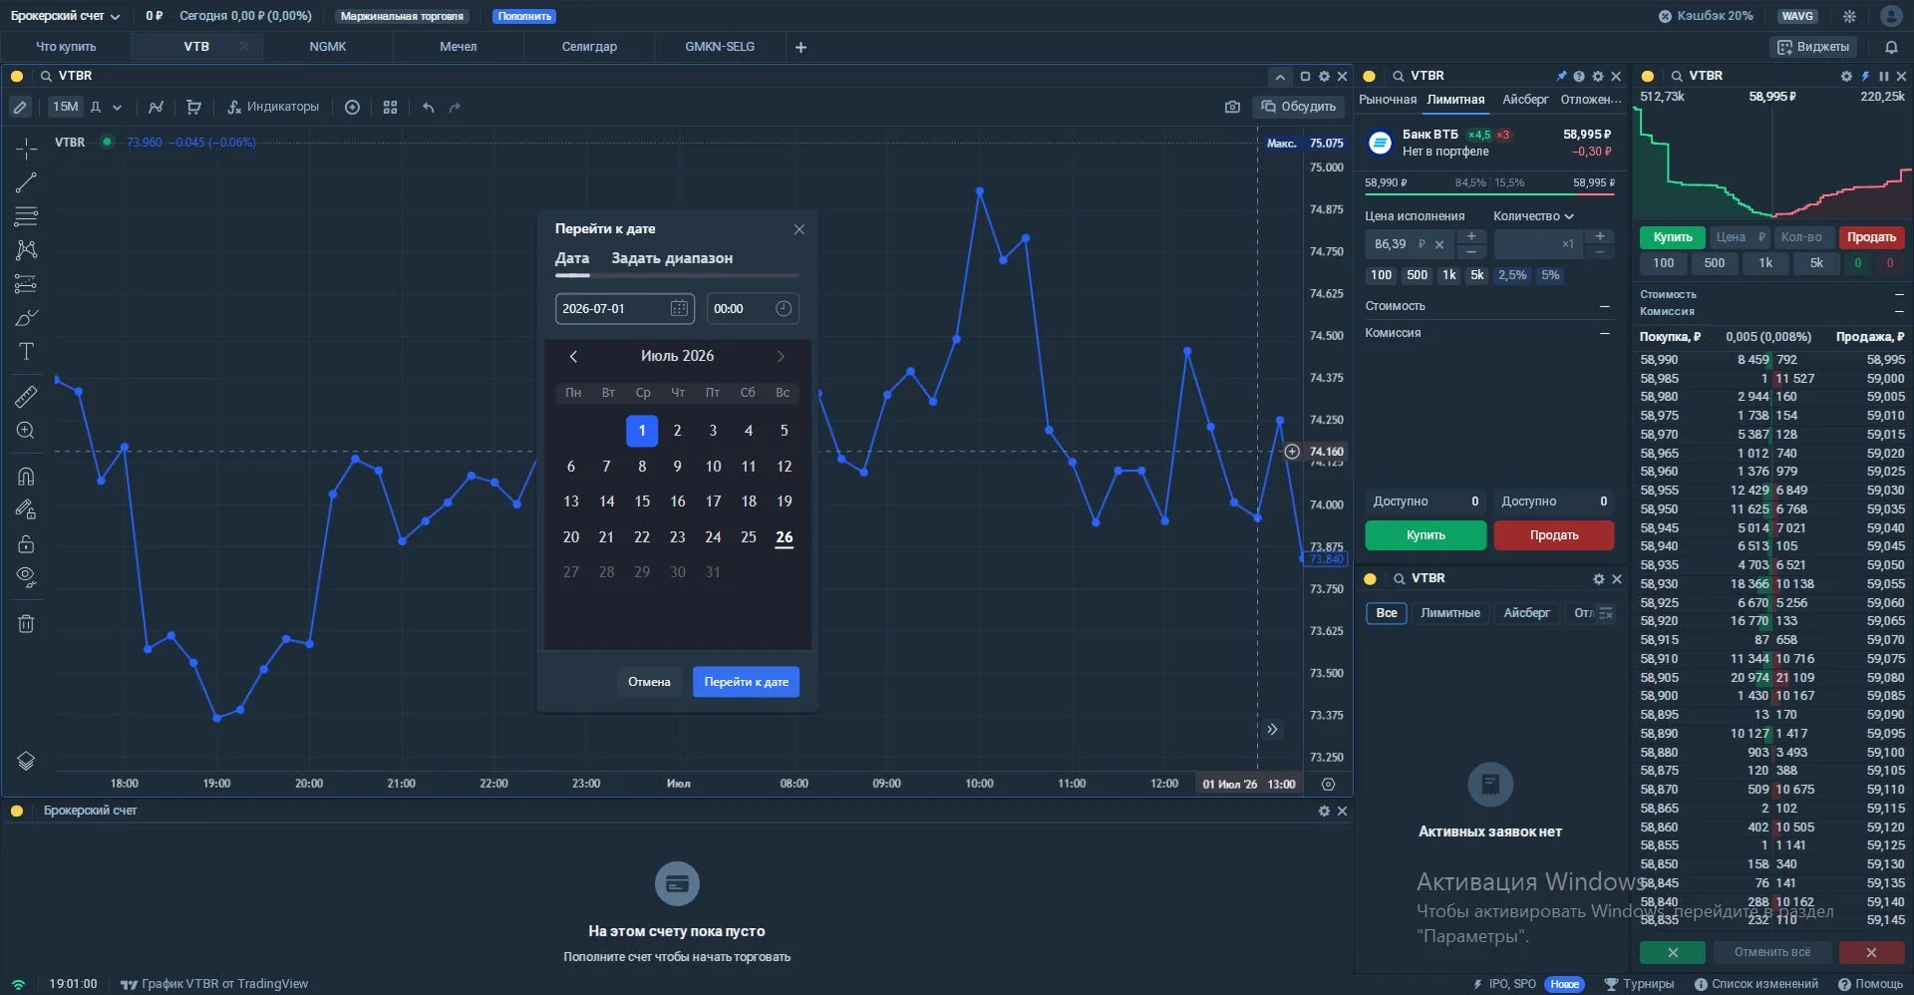Expand the Количество dropdown in order form
The width and height of the screenshot is (1914, 995).
pyautogui.click(x=1533, y=216)
